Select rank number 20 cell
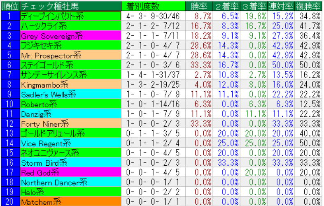The width and height of the screenshot is (324, 206). pyautogui.click(x=10, y=201)
